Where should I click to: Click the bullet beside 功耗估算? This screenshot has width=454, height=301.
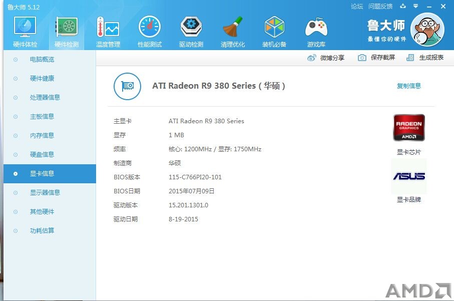(x=16, y=230)
